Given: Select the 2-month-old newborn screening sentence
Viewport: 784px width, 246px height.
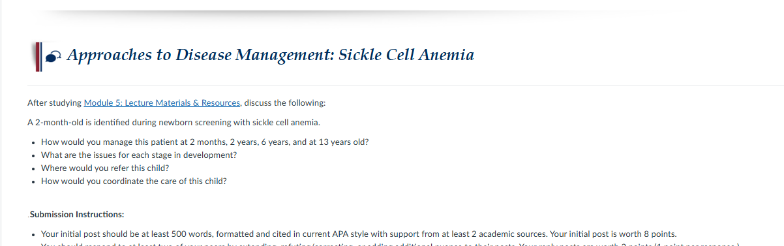Looking at the screenshot, I should click(x=174, y=123).
